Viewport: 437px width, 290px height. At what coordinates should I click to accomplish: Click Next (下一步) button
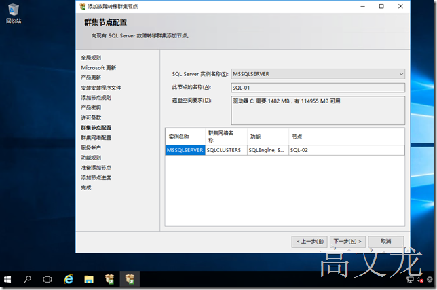click(347, 242)
